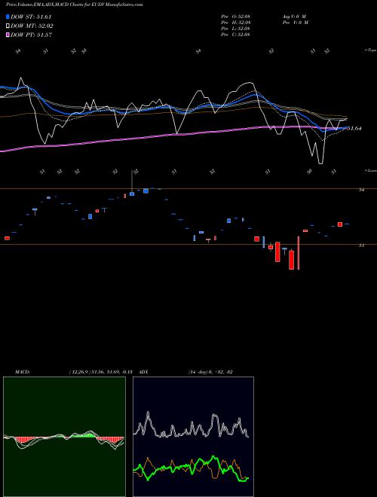
Task: Click the white DOW MT legend swatch
Action: click(8, 26)
